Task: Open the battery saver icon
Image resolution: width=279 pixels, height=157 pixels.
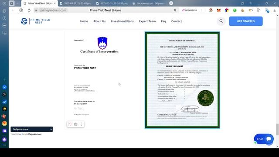Action: [251, 10]
